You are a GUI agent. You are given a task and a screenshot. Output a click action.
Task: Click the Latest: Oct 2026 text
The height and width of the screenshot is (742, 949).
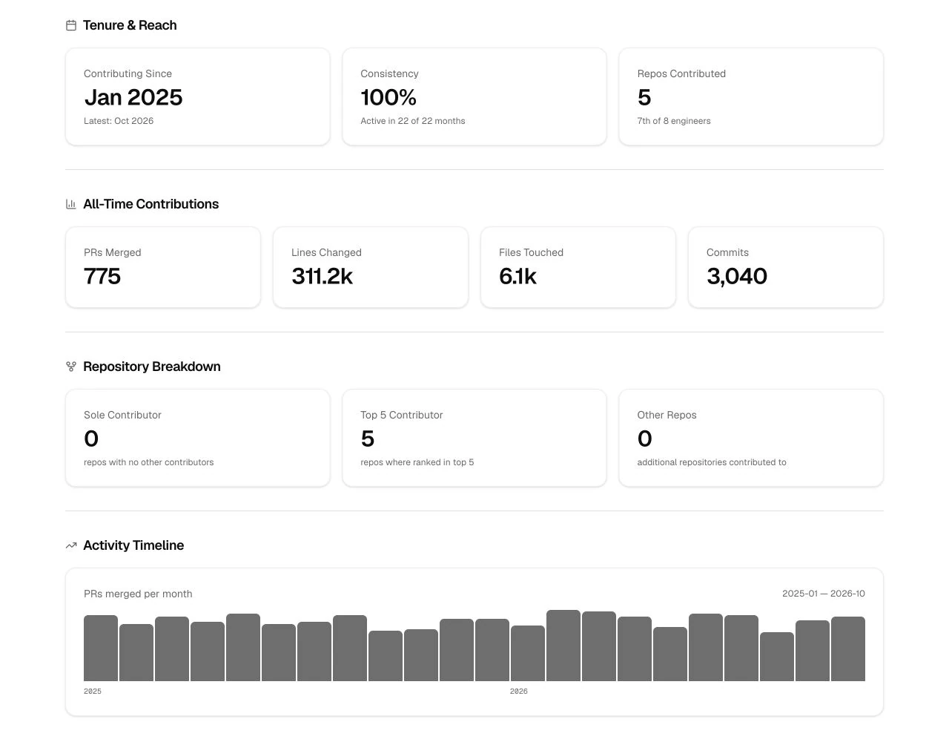tap(119, 121)
